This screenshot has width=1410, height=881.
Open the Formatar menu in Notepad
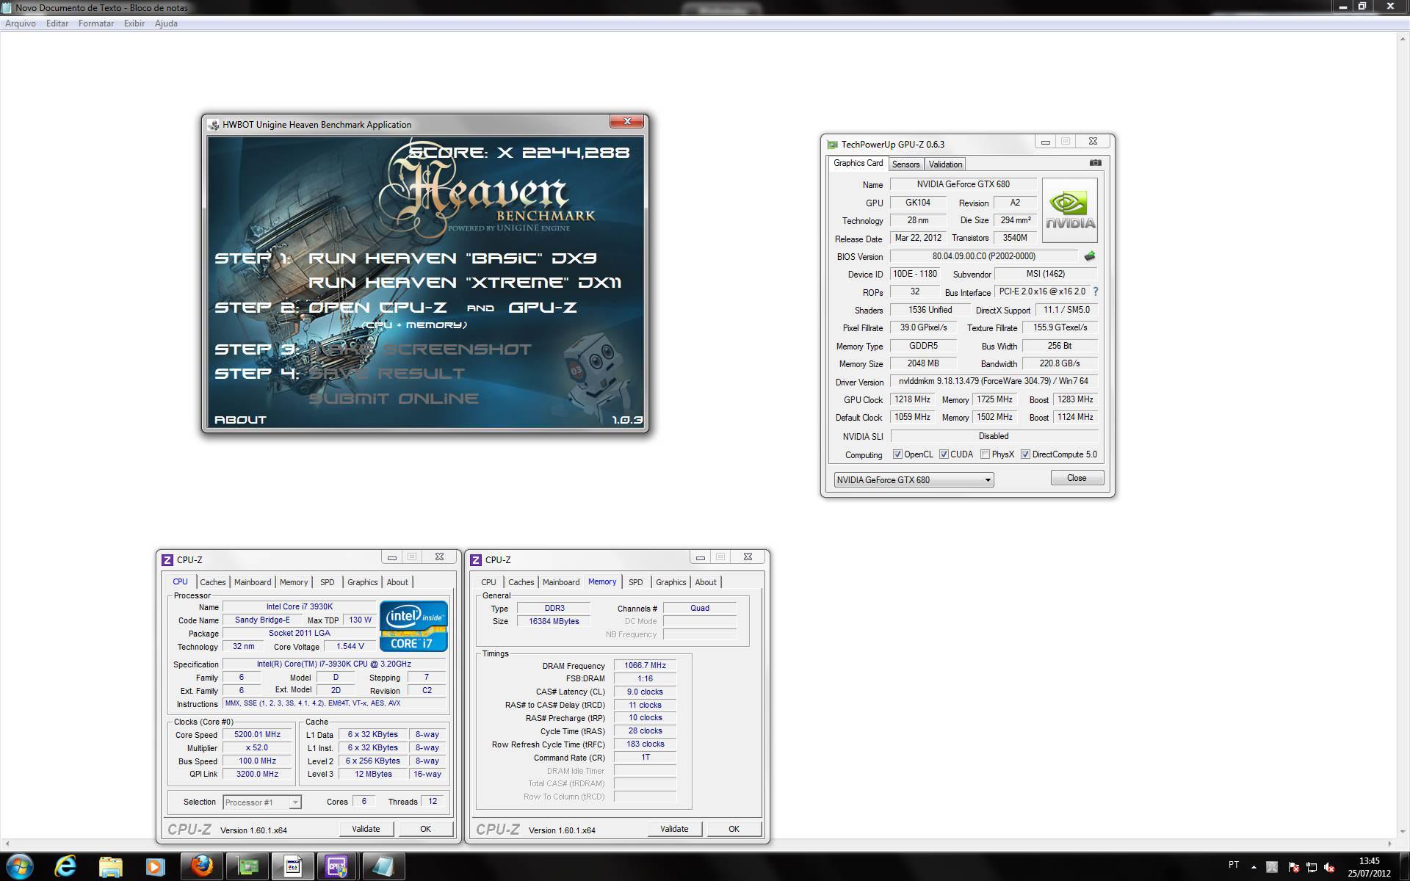[x=96, y=23]
